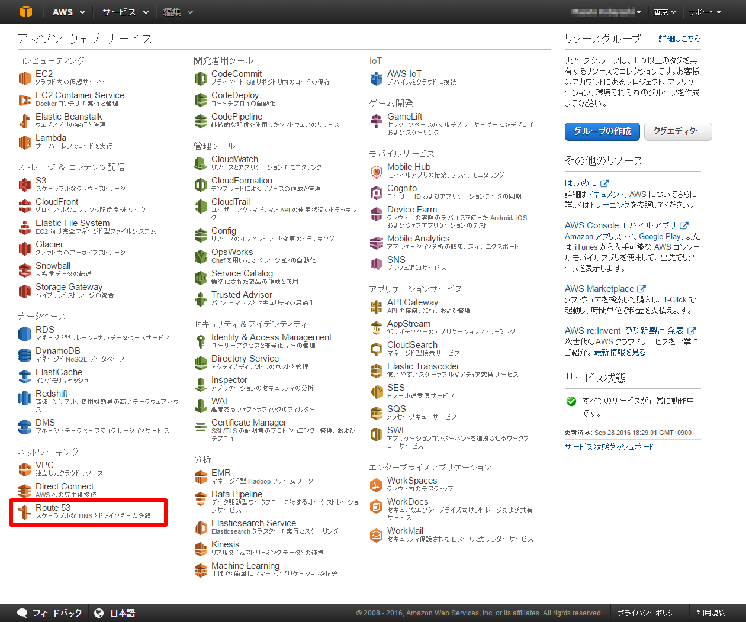Click the Lambda service icon
This screenshot has height=622, width=746.
(x=24, y=142)
